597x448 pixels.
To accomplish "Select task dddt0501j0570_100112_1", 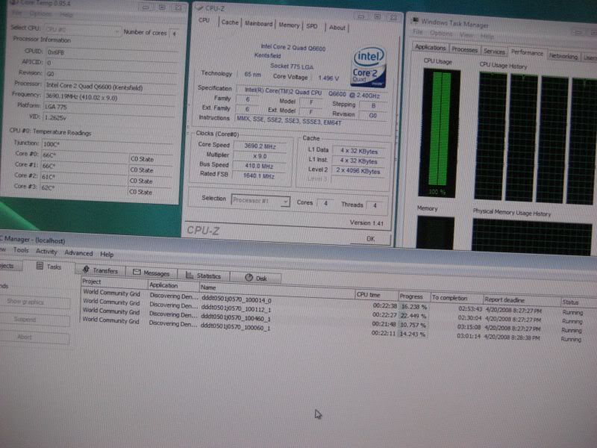I will (x=236, y=309).
